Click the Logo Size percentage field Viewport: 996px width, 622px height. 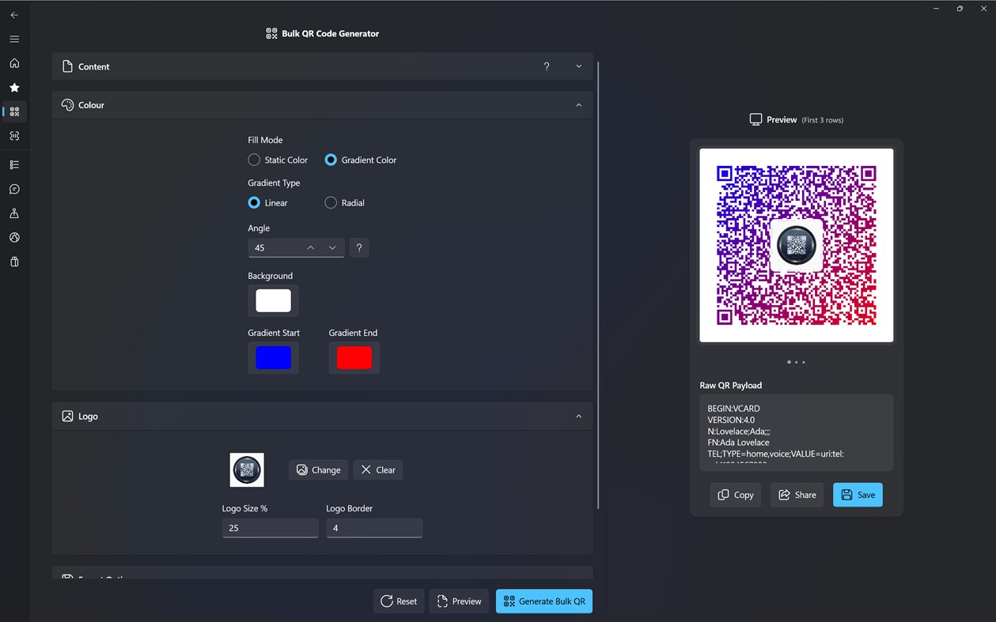pos(270,527)
